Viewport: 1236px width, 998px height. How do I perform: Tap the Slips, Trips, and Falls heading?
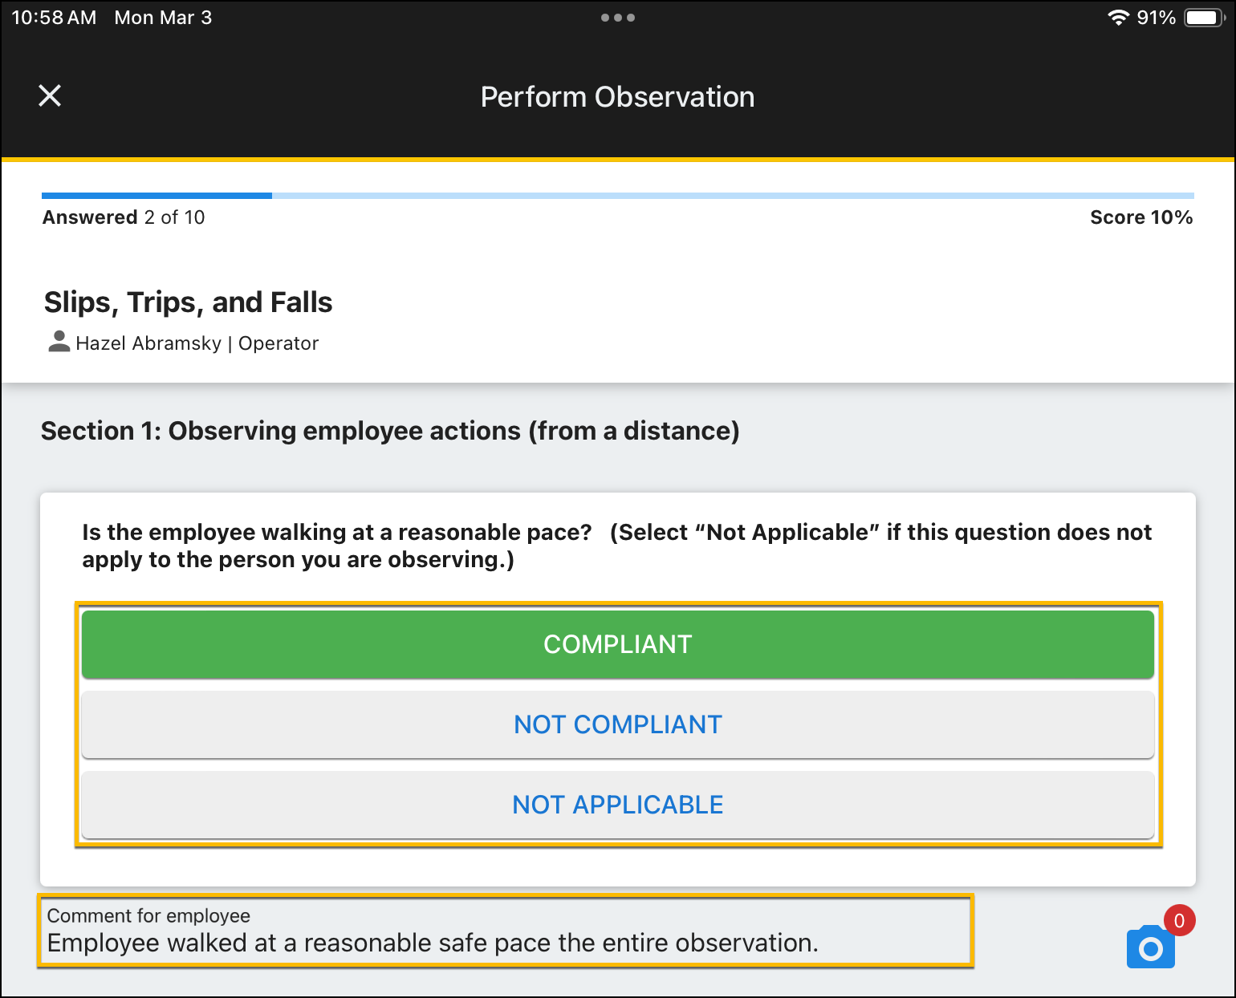coord(188,302)
